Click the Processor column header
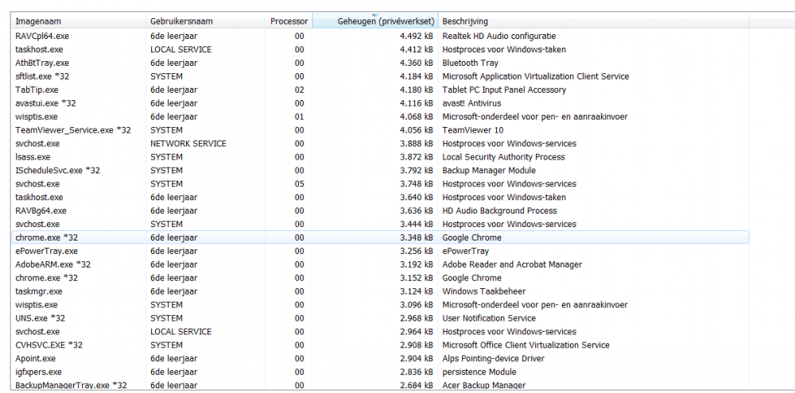The height and width of the screenshot is (393, 795). (x=289, y=21)
